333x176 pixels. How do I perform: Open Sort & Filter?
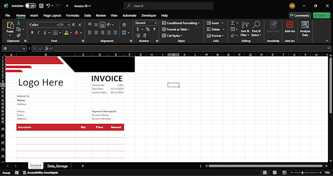click(245, 29)
